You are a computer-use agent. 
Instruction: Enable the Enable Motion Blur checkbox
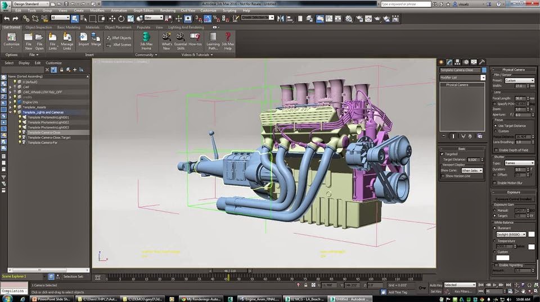click(494, 182)
